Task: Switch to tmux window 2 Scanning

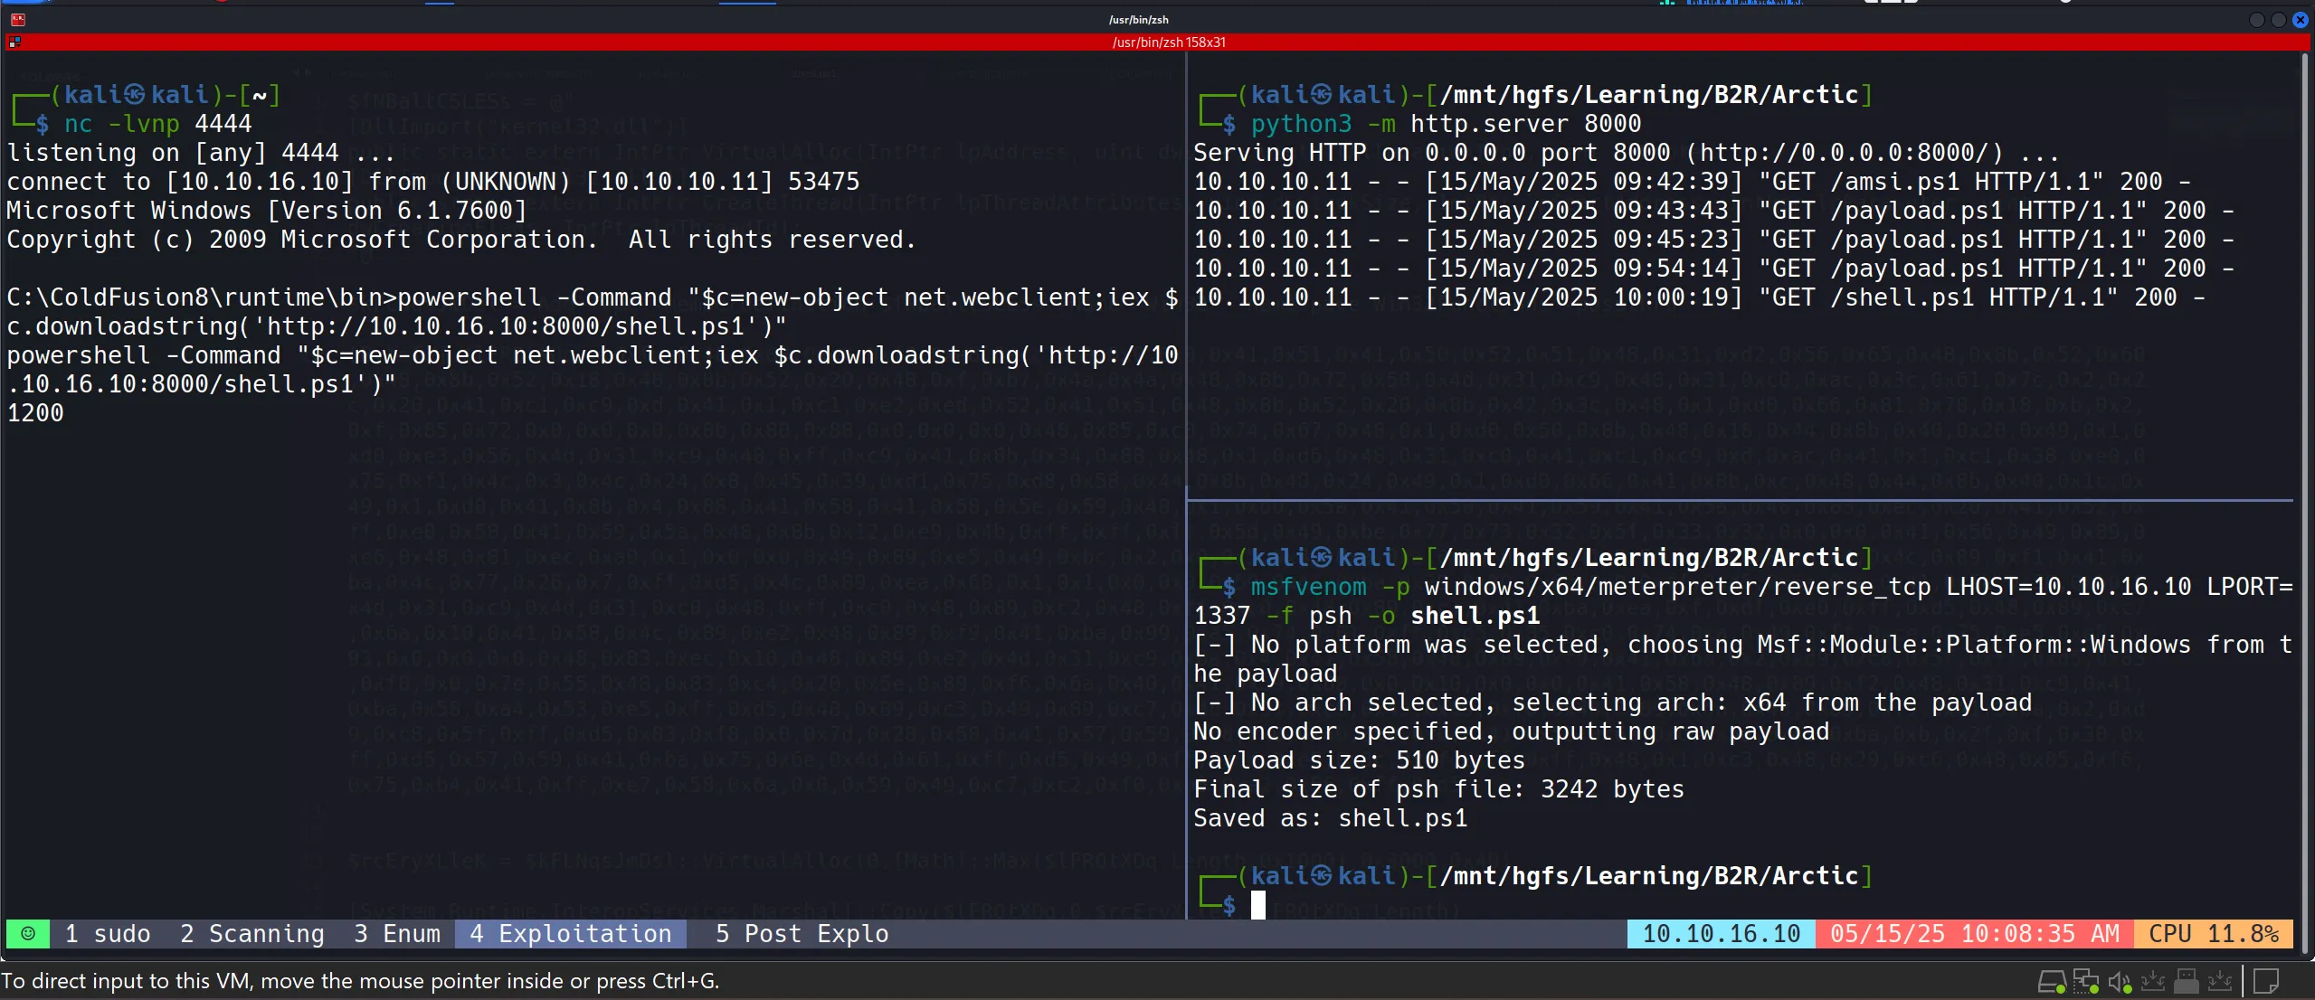Action: [251, 934]
